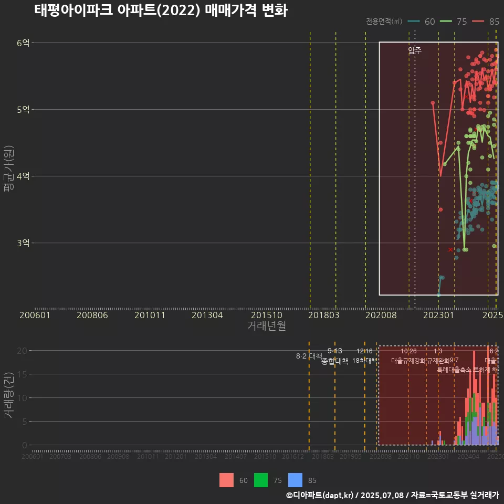Click the 6억 y-axis label
The width and height of the screenshot is (504, 504).
[x=23, y=43]
